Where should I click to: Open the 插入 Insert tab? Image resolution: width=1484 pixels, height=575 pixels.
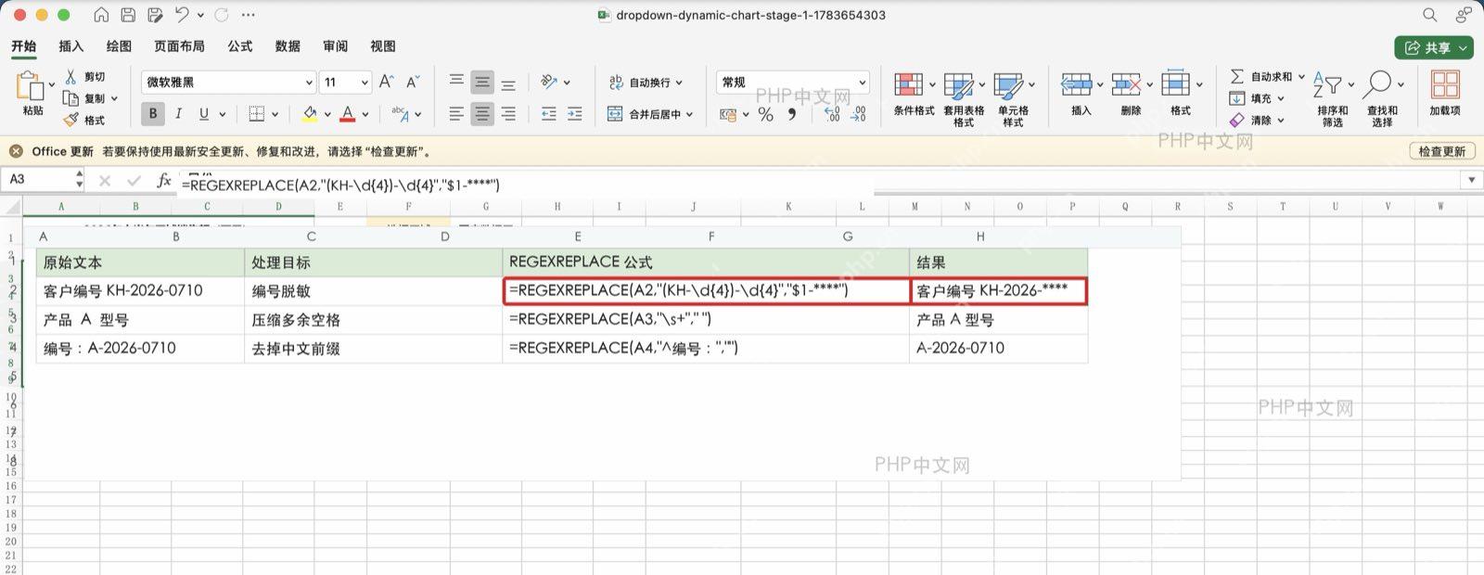71,46
